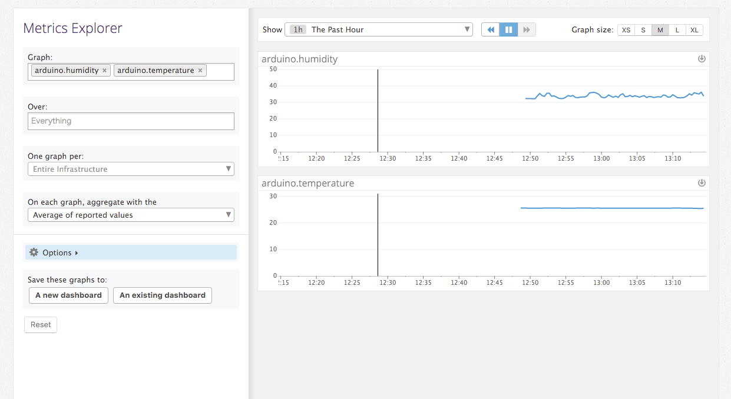
Task: Open the aggregation method dropdown
Action: point(131,215)
